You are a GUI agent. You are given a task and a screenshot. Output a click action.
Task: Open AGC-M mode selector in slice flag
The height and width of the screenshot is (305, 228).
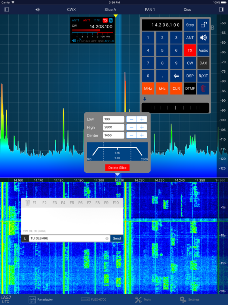(109, 41)
